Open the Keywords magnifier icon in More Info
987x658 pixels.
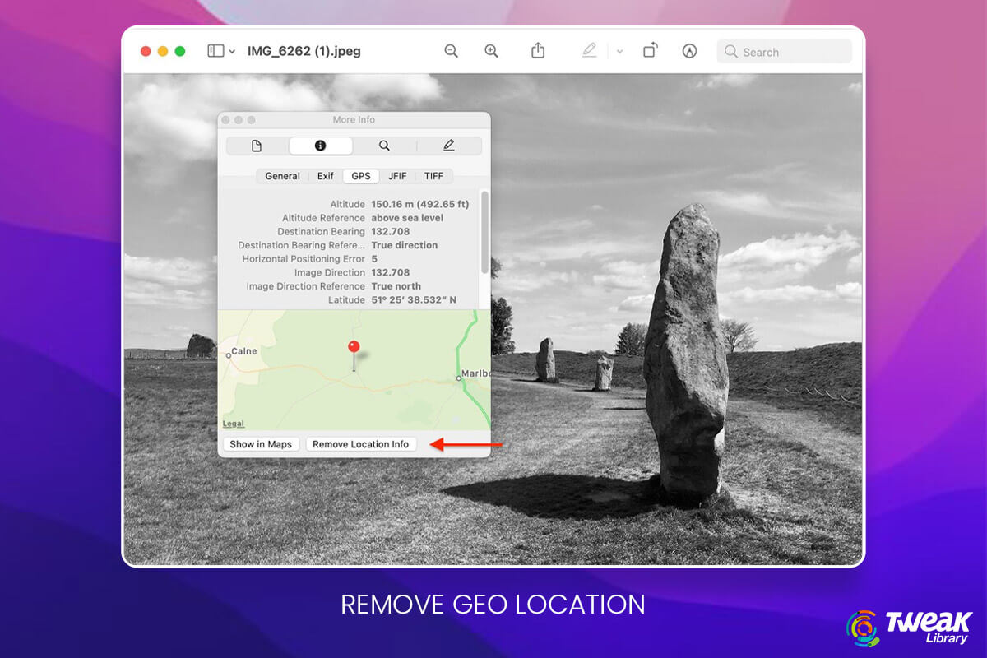point(384,145)
